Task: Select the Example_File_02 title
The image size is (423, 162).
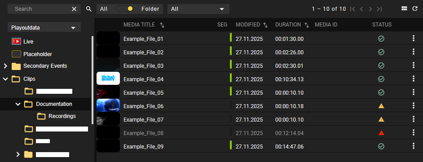Action: point(144,53)
